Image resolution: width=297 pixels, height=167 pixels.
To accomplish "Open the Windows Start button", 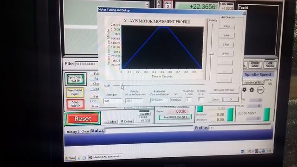I will pos(70,158).
